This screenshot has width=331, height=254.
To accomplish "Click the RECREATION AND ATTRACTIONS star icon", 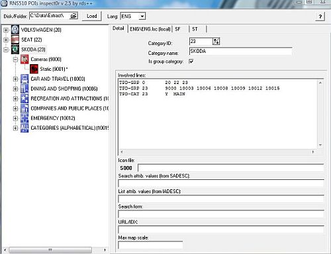I will point(24,99).
